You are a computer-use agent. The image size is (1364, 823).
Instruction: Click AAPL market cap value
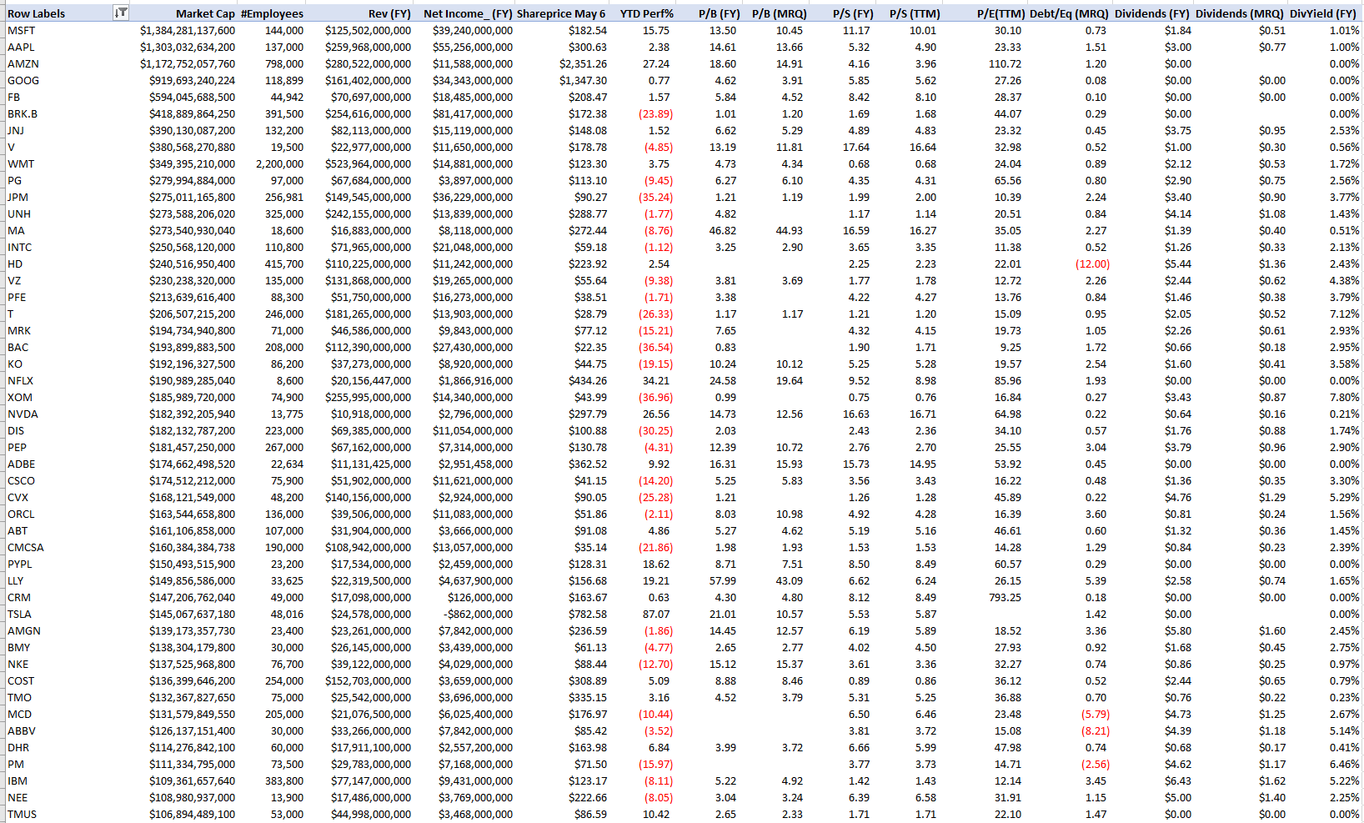(x=188, y=47)
